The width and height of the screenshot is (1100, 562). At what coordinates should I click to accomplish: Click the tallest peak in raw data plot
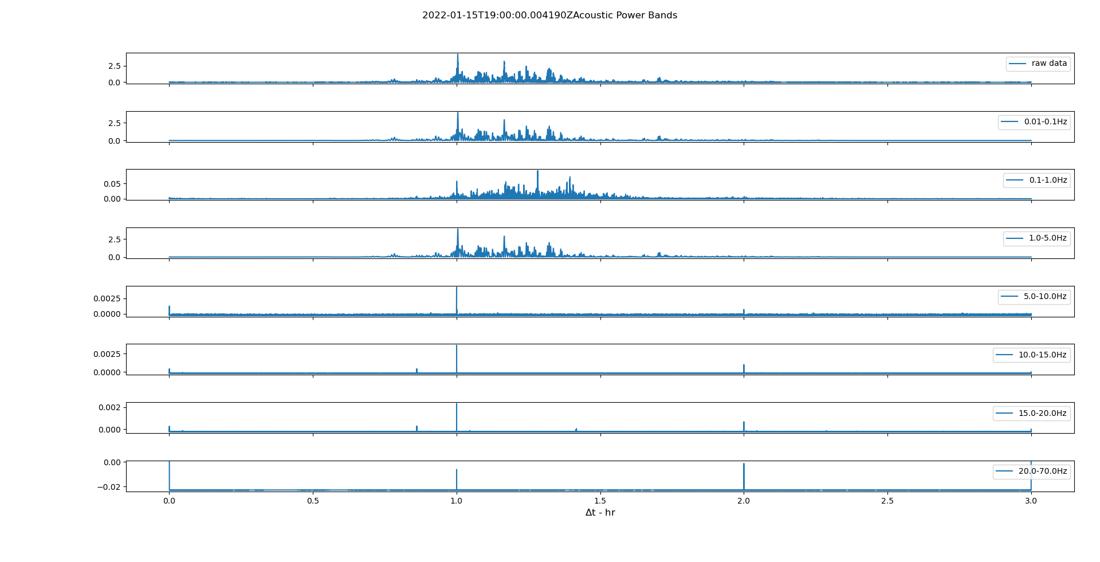click(x=457, y=56)
